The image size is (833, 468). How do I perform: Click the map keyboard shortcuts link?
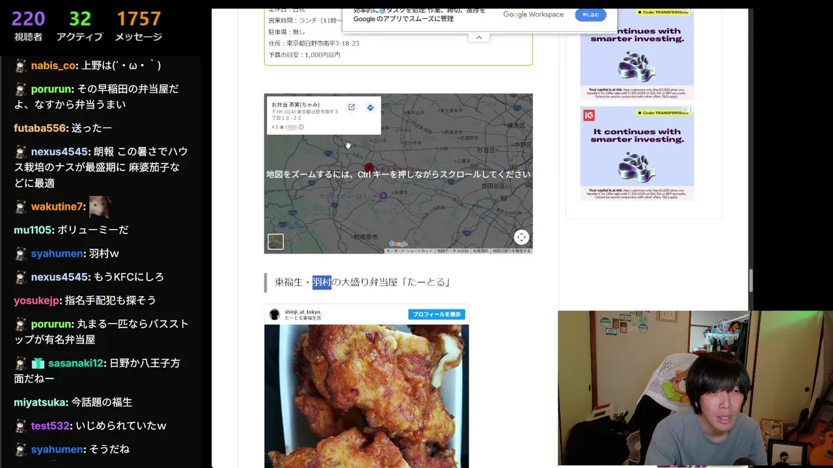pos(409,251)
